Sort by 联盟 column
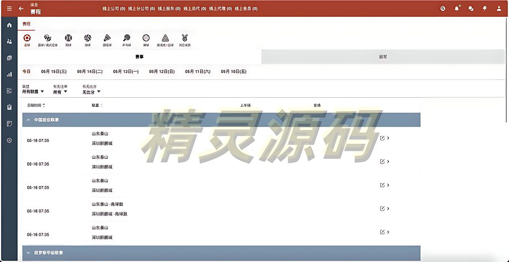This screenshot has width=509, height=262. click(x=97, y=105)
